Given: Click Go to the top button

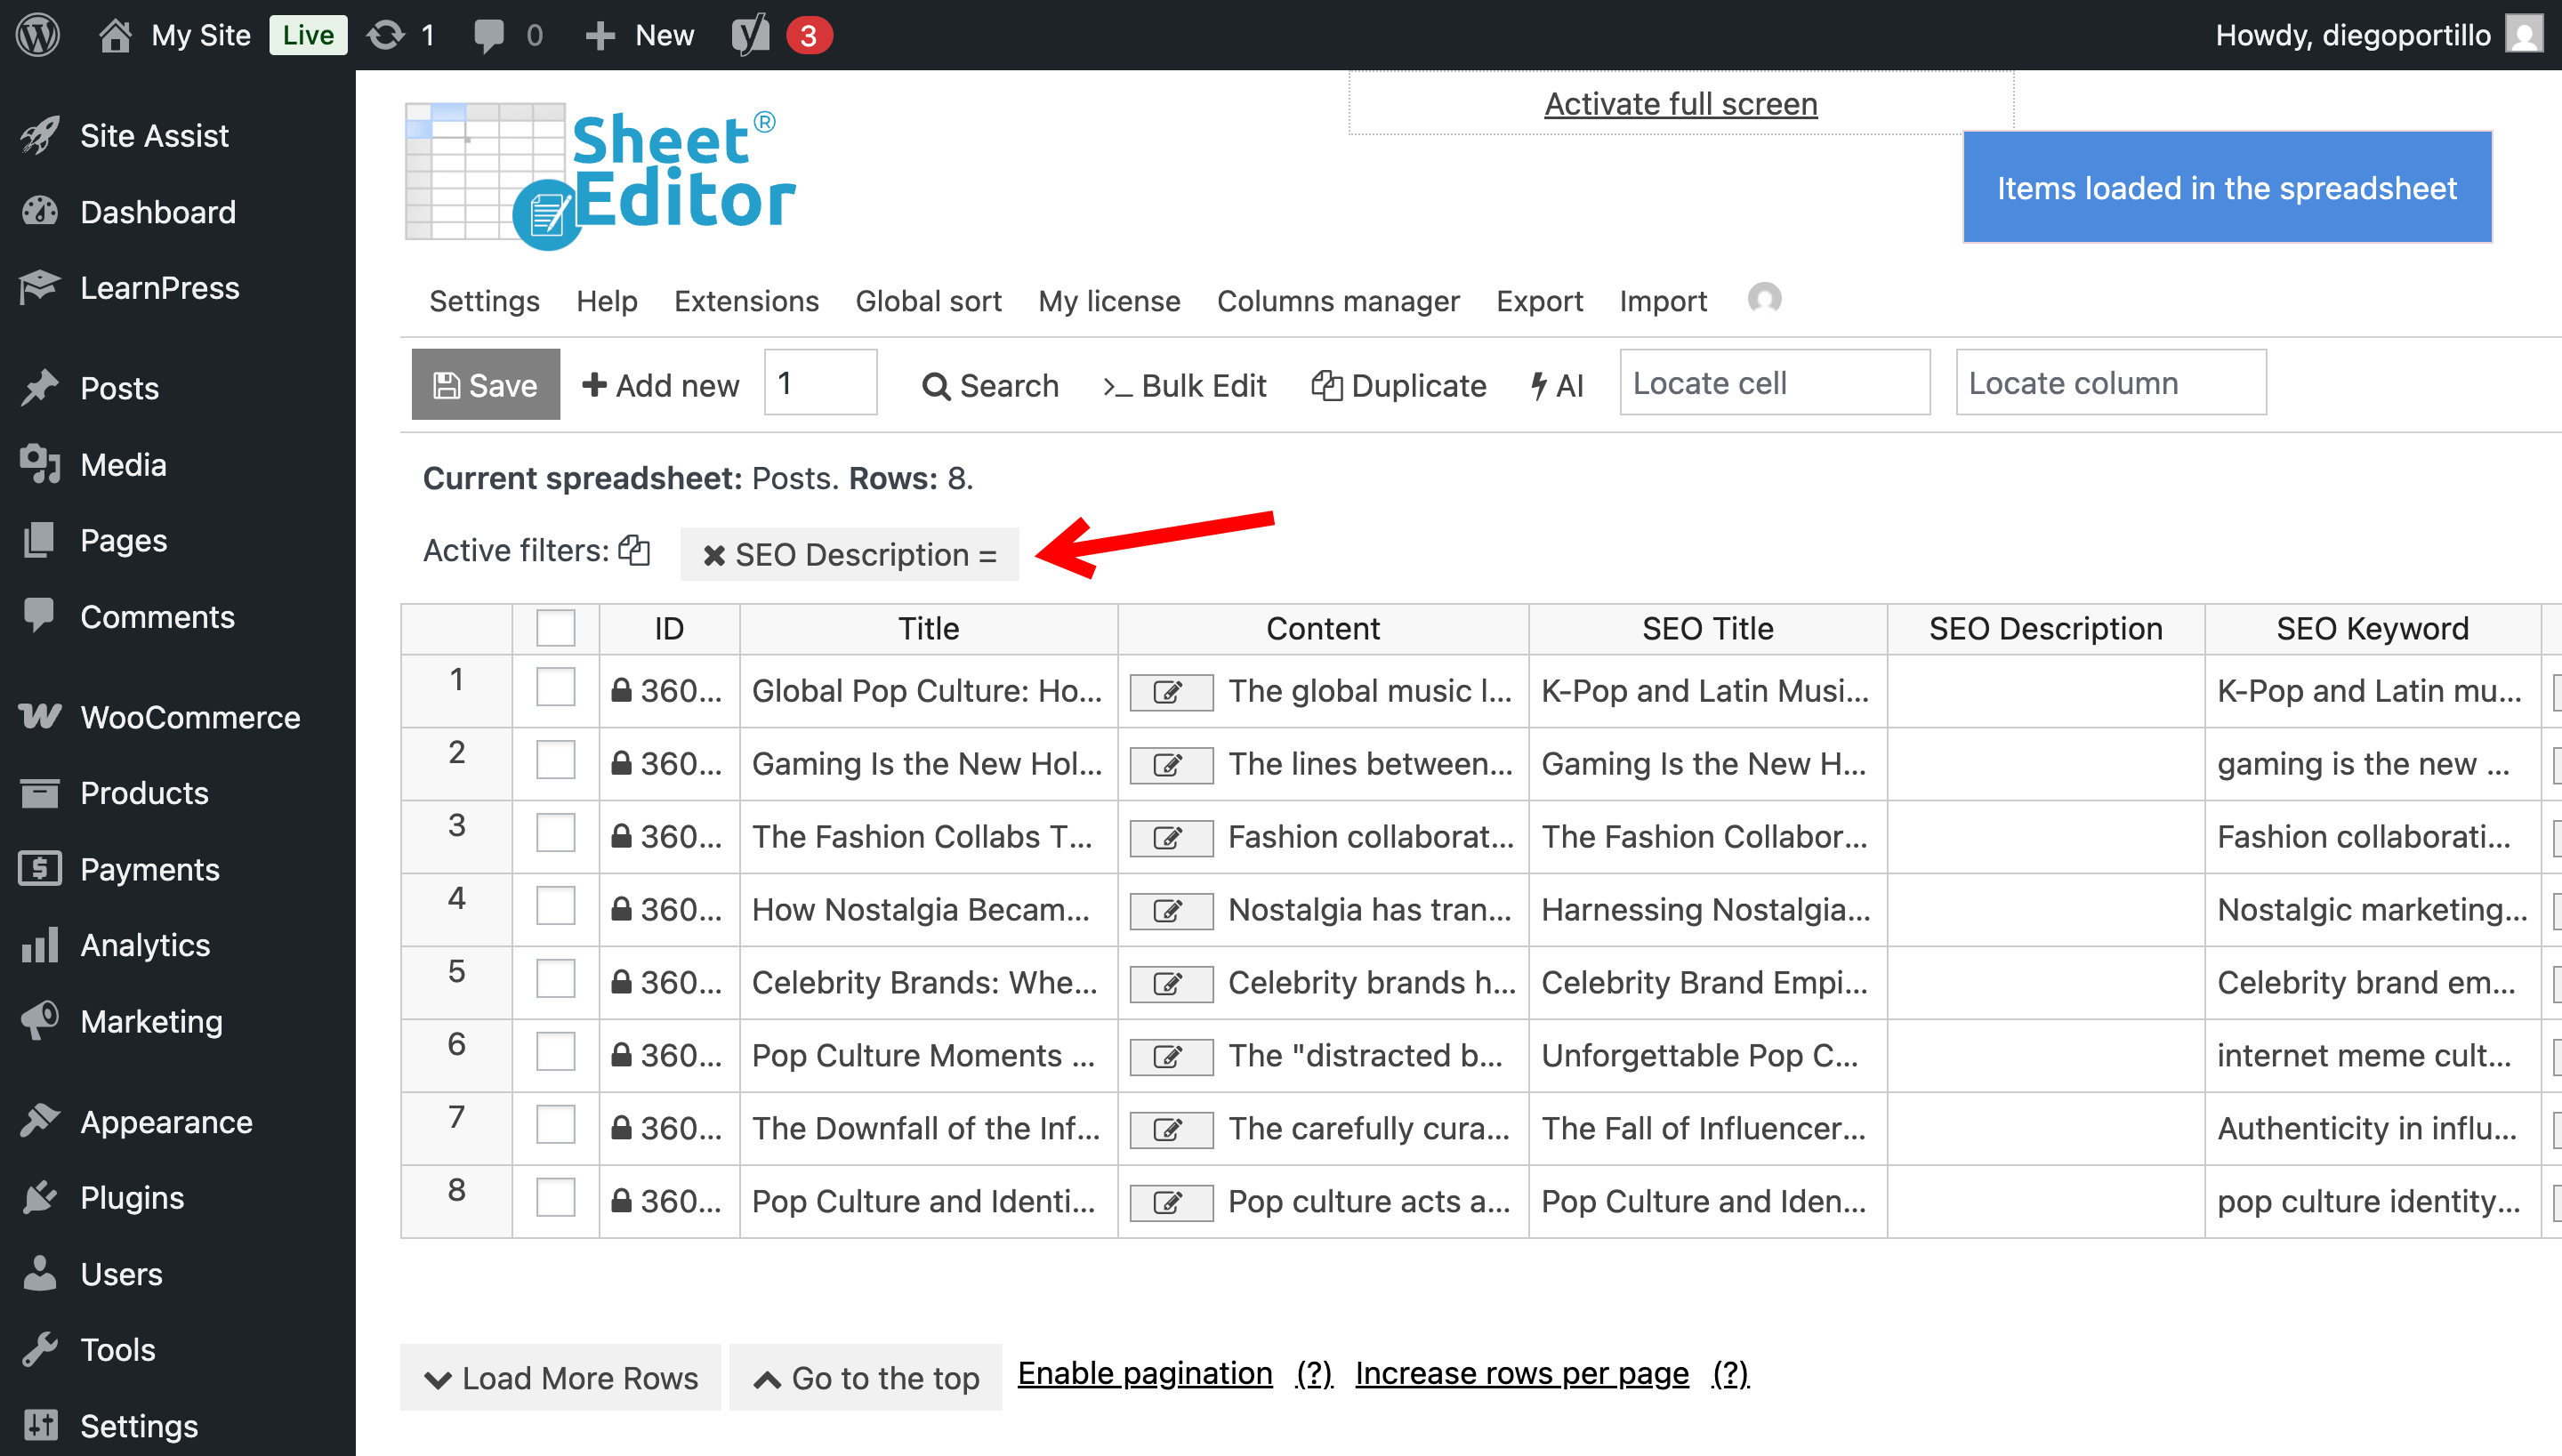Looking at the screenshot, I should click(865, 1378).
